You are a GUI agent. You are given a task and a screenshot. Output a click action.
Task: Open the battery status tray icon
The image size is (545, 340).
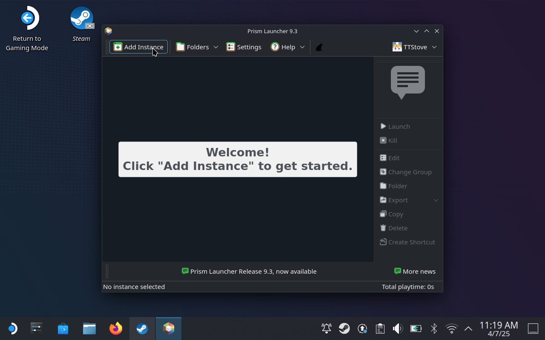click(416, 328)
